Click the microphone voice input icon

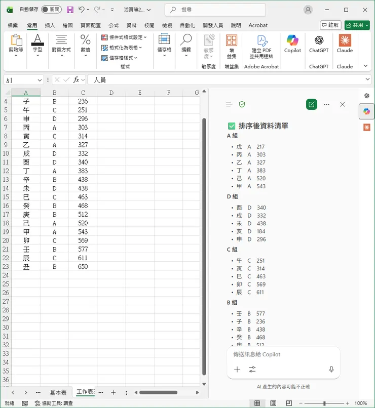pos(331,369)
